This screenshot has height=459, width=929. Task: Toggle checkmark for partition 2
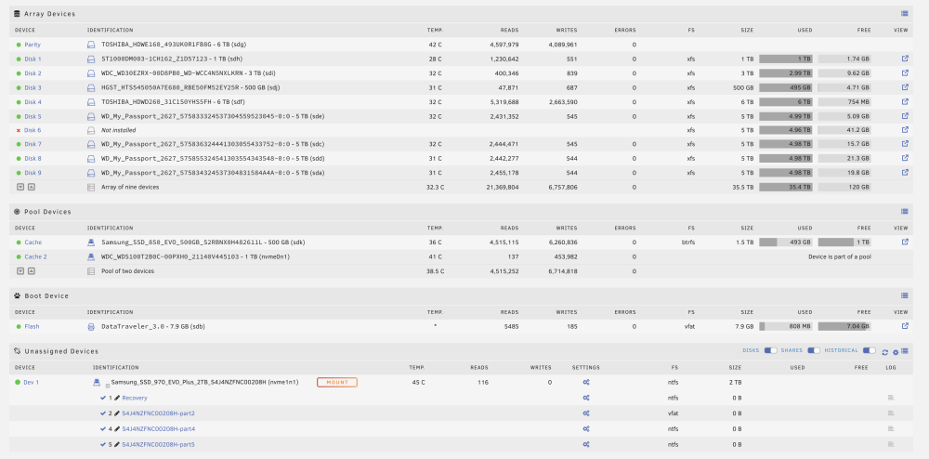pyautogui.click(x=103, y=413)
